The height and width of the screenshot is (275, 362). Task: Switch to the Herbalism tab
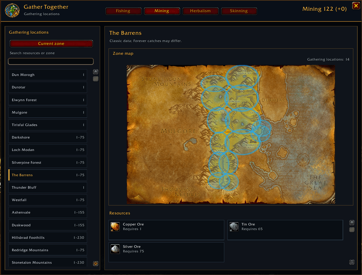(x=200, y=11)
